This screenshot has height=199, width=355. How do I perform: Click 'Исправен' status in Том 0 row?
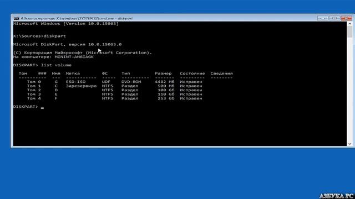191,82
